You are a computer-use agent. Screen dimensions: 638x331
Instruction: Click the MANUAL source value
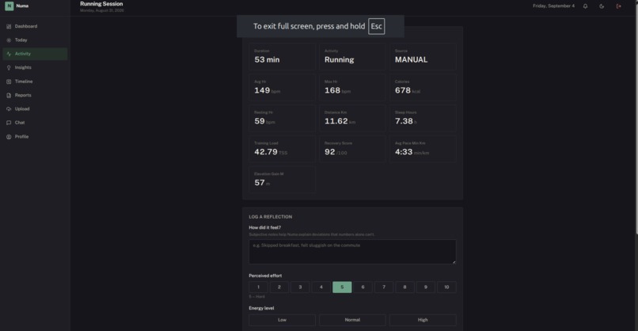click(x=411, y=60)
